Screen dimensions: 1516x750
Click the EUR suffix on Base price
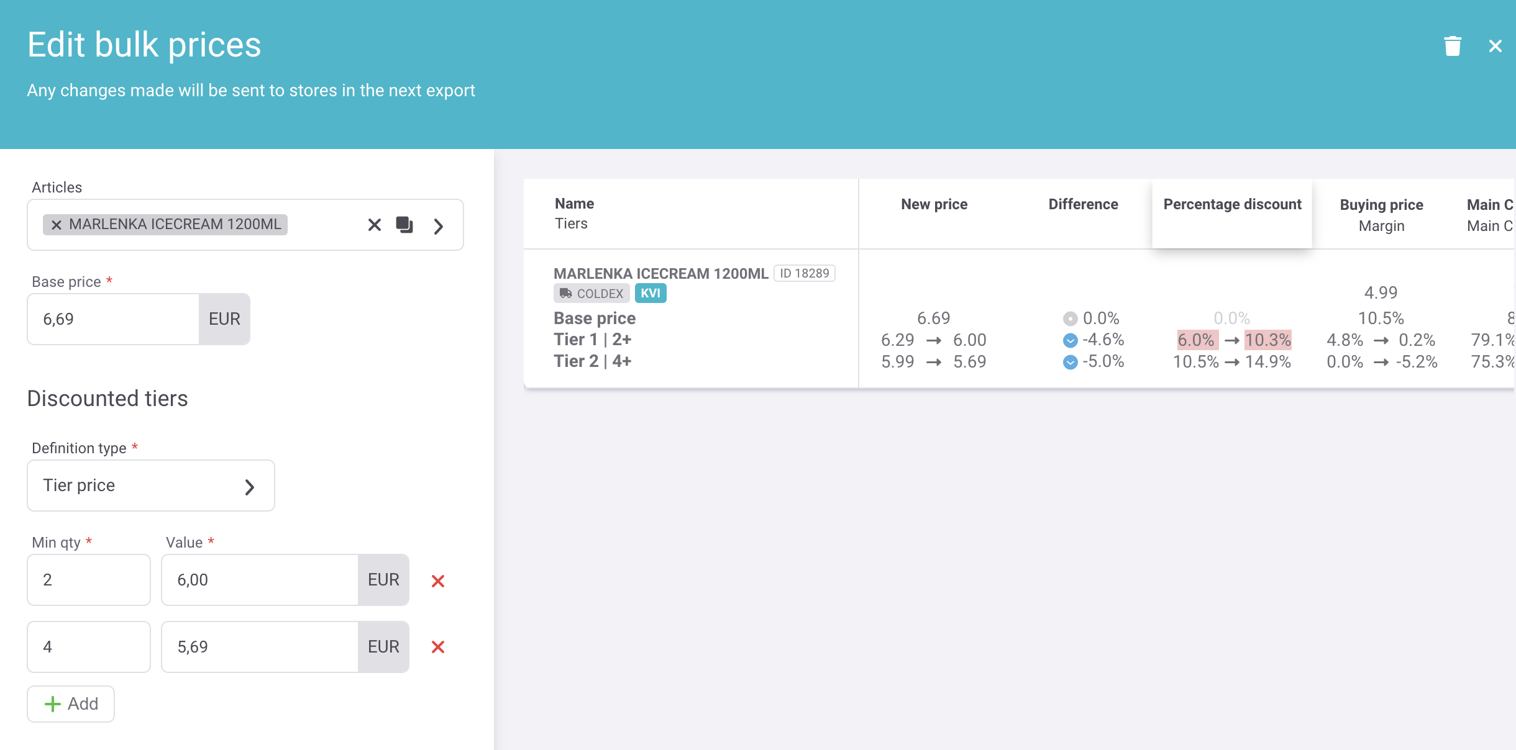224,319
